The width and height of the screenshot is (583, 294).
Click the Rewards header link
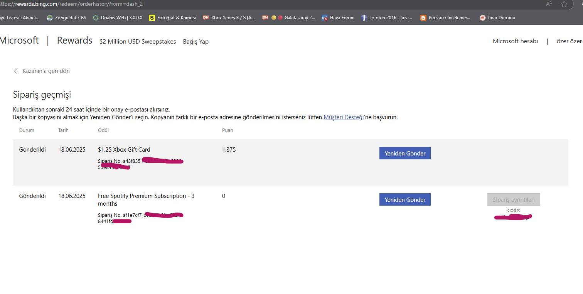pyautogui.click(x=75, y=41)
